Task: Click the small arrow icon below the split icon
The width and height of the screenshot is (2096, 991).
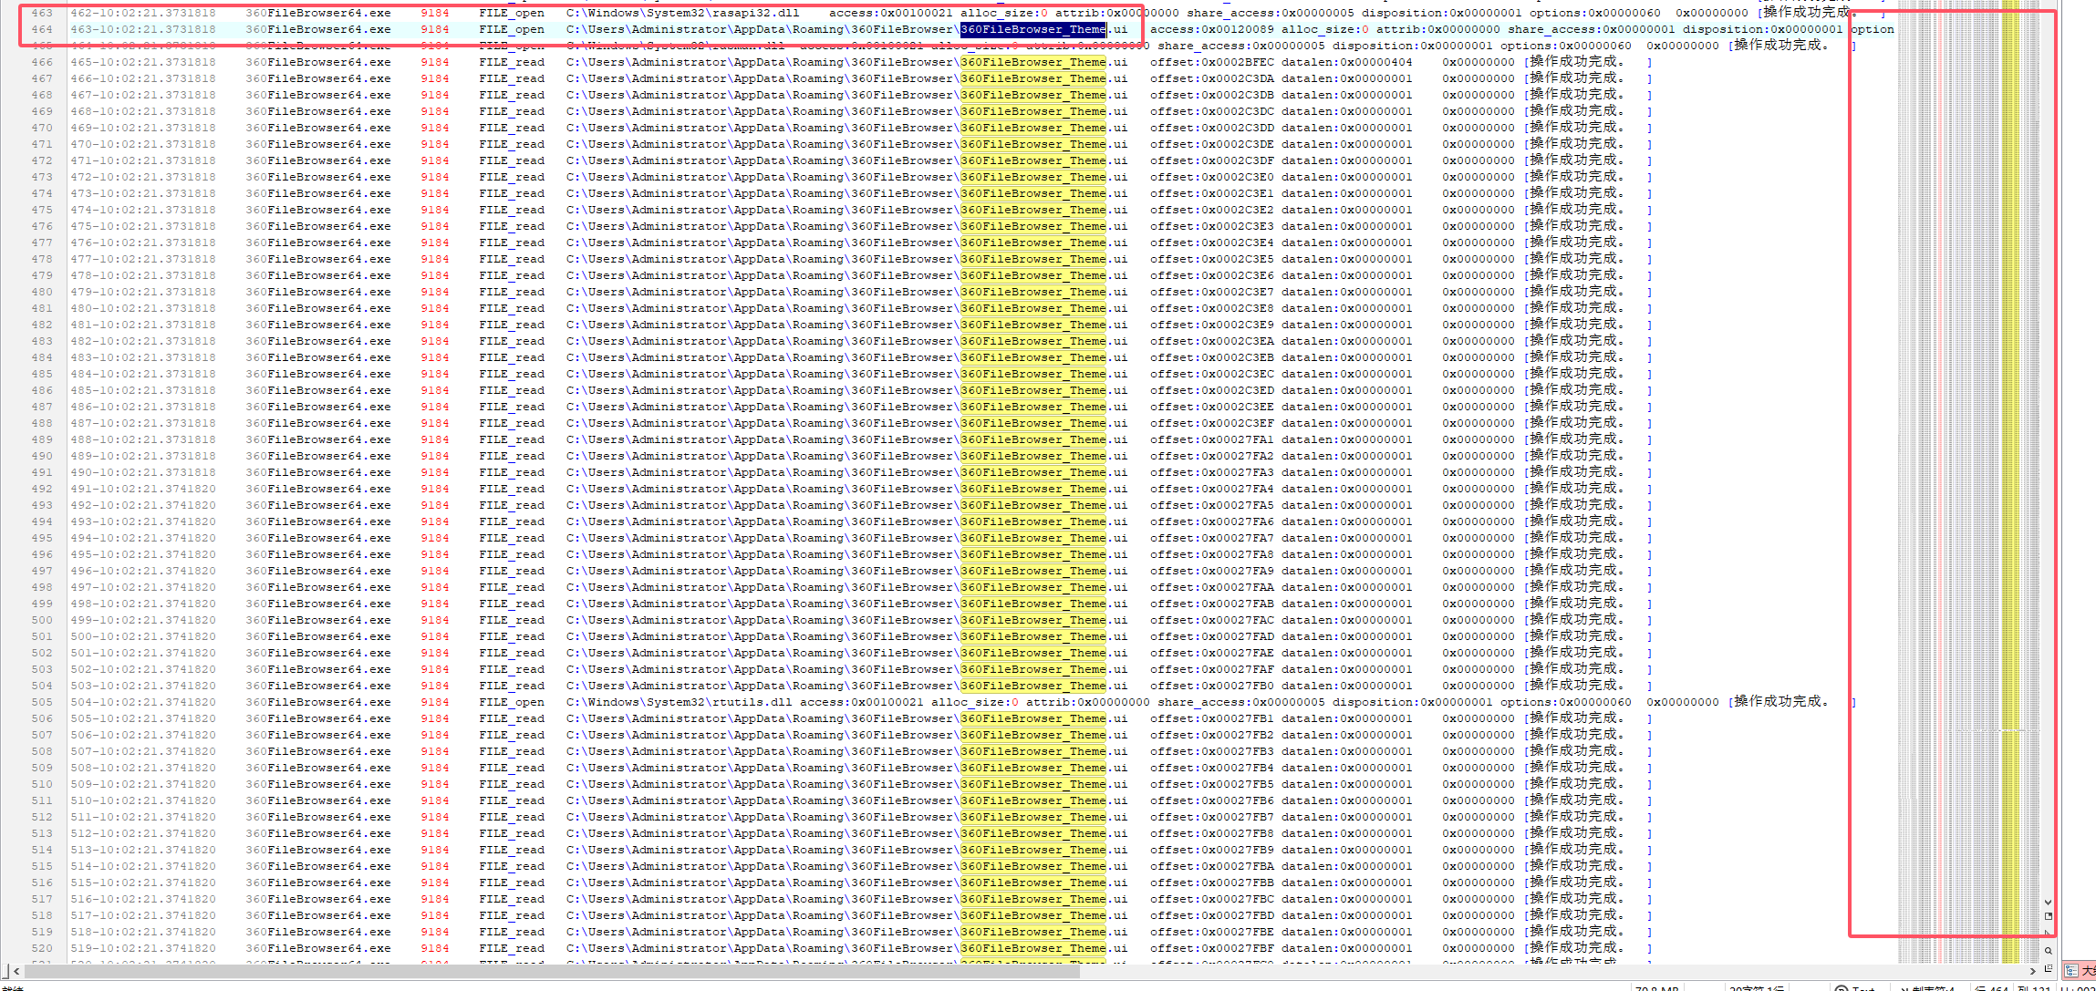Action: point(2048,932)
